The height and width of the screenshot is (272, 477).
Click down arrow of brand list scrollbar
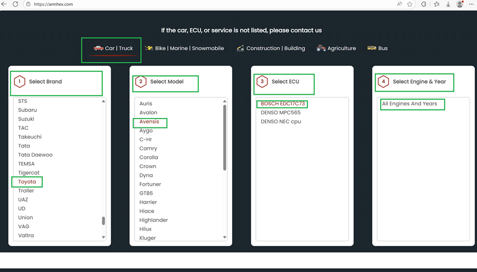pos(103,237)
